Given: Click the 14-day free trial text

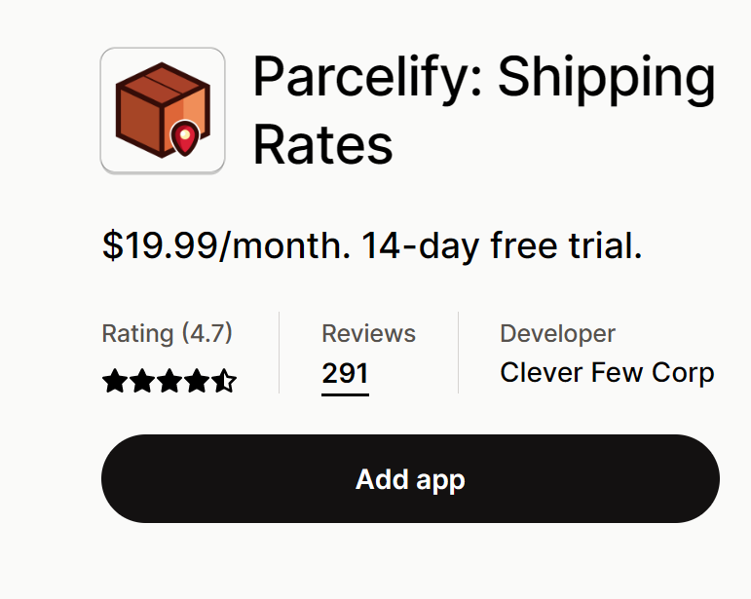Looking at the screenshot, I should pyautogui.click(x=501, y=245).
